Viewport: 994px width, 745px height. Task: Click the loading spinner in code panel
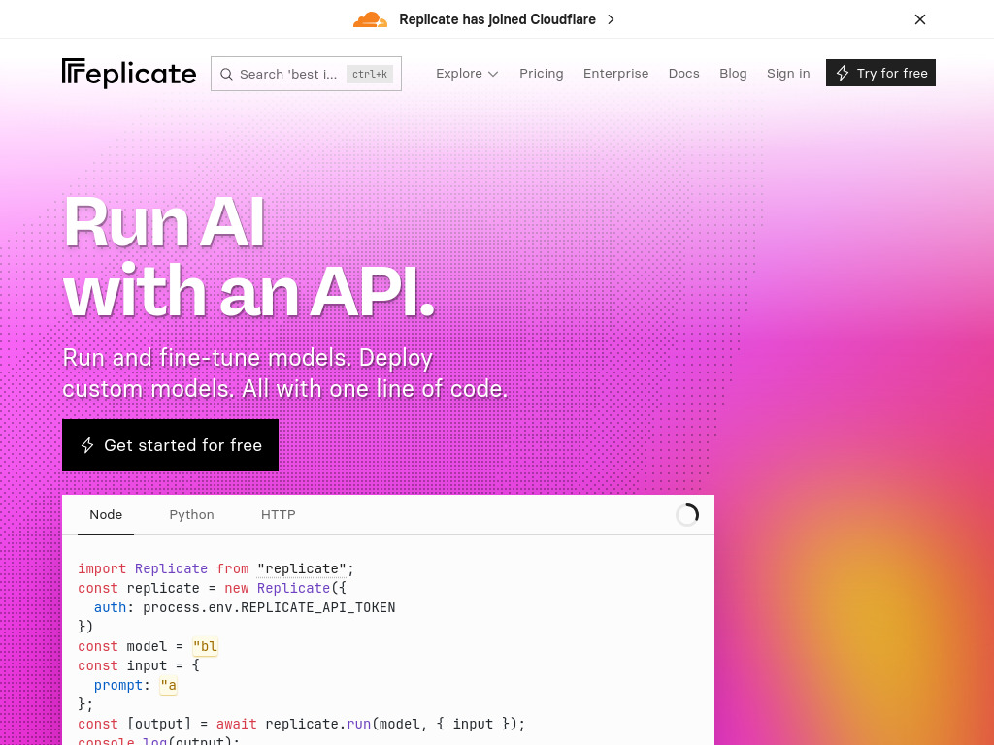[x=687, y=515]
